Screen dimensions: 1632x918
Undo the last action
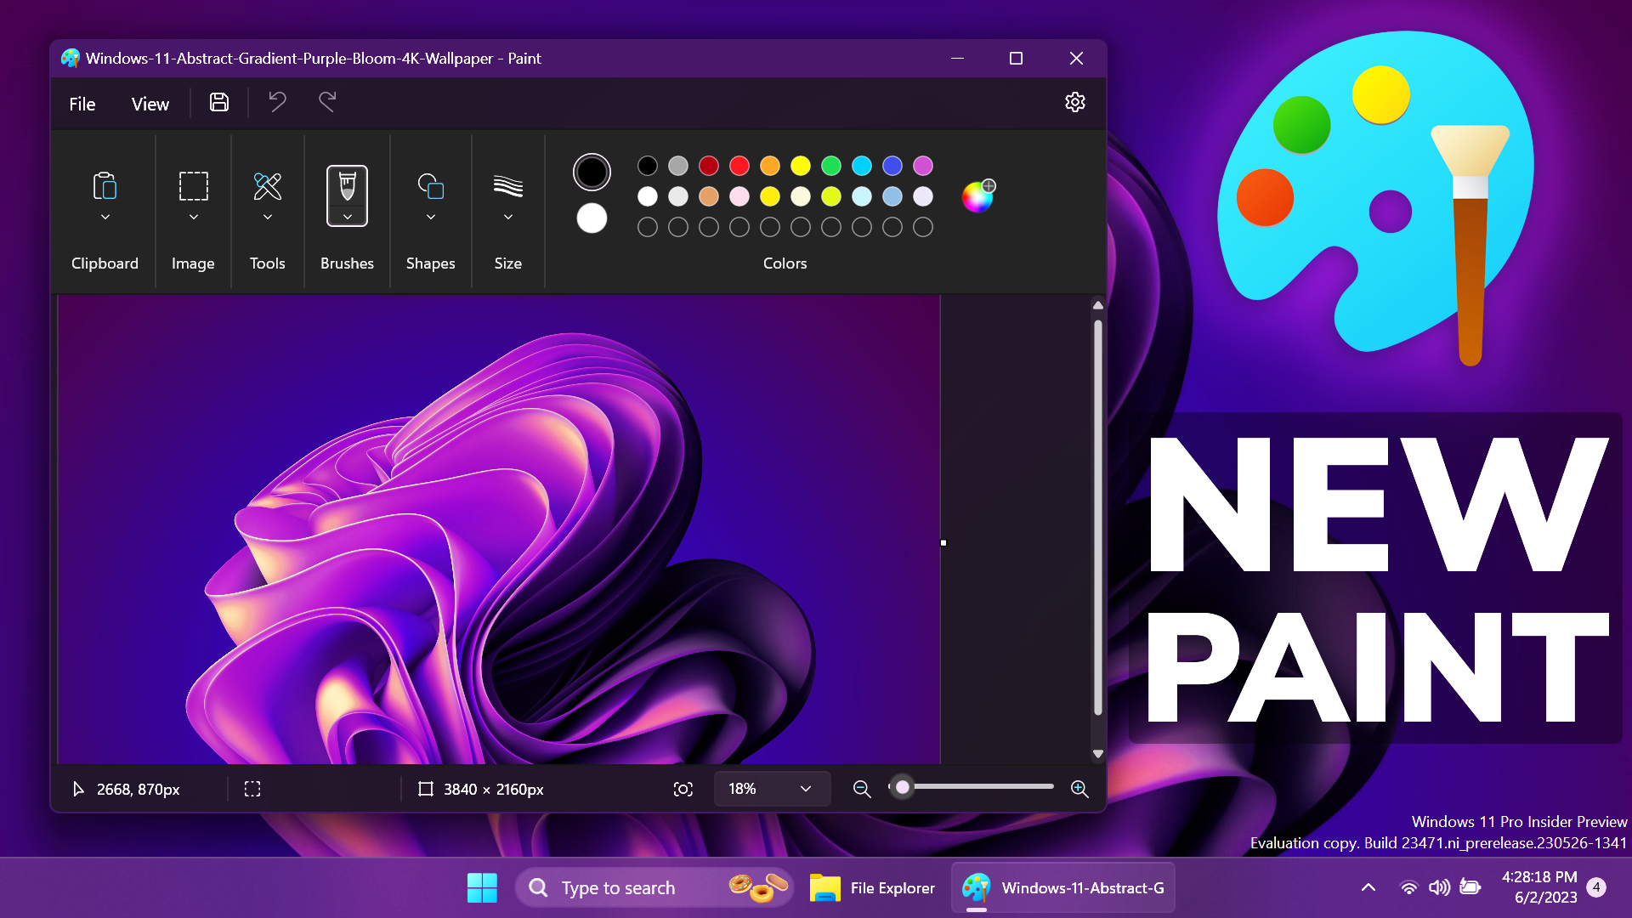click(x=276, y=102)
